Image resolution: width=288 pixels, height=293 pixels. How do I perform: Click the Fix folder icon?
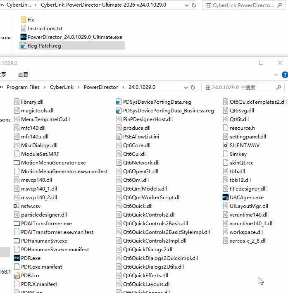[24, 20]
